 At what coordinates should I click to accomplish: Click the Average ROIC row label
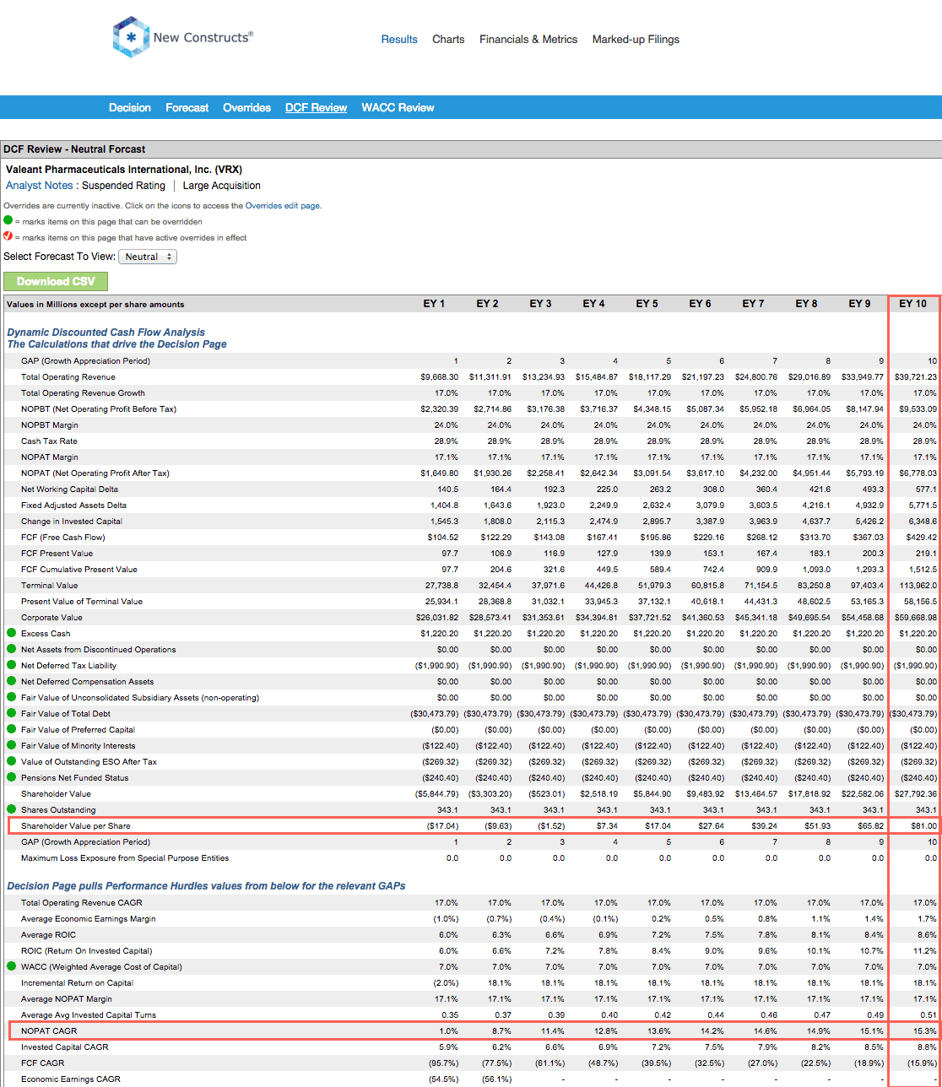coord(47,934)
